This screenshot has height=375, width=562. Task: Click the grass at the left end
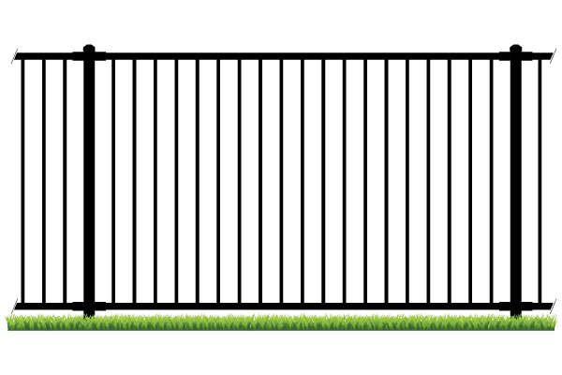click(x=19, y=322)
